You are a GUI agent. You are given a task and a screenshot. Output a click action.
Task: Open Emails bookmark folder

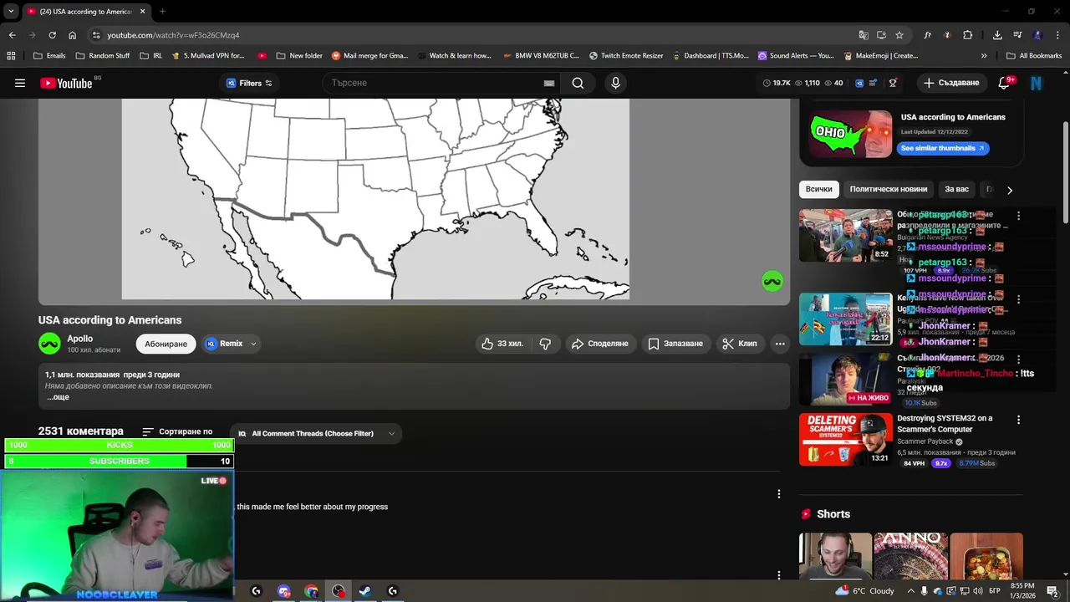49,56
